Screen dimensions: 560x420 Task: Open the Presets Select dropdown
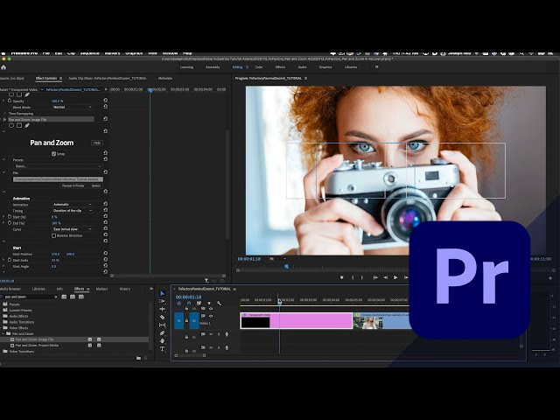[58, 166]
